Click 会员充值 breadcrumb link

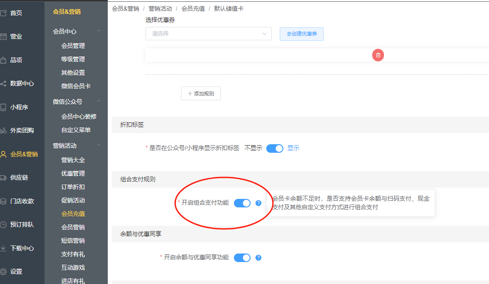tap(193, 9)
